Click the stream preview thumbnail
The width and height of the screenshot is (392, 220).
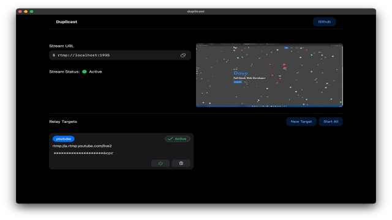point(269,75)
